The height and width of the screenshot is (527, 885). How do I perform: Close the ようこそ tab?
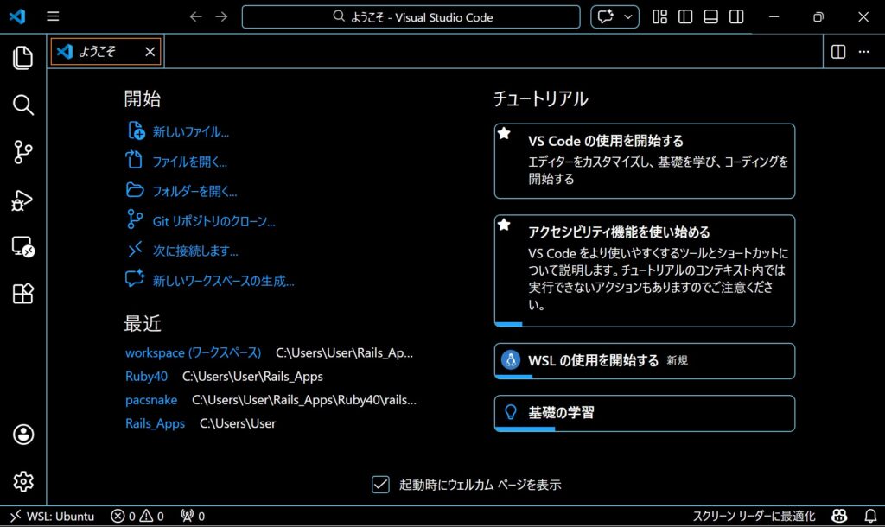(x=150, y=52)
